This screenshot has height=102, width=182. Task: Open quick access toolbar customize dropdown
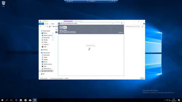click(x=47, y=22)
